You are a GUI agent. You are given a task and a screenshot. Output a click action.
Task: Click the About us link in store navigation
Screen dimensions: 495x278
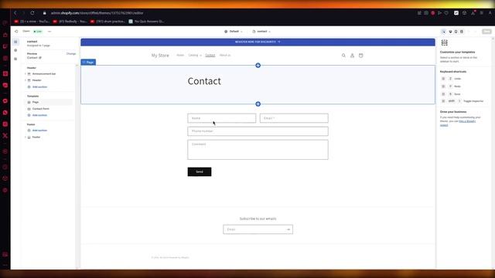click(225, 55)
